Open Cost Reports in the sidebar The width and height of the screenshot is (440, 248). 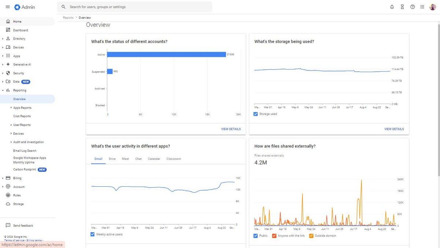22,116
